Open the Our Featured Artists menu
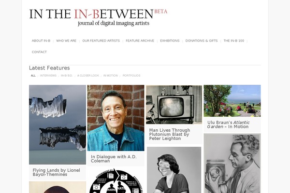This screenshot has height=193, width=290. (x=101, y=41)
